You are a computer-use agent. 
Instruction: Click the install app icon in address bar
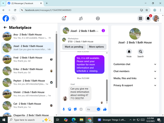[142, 10]
